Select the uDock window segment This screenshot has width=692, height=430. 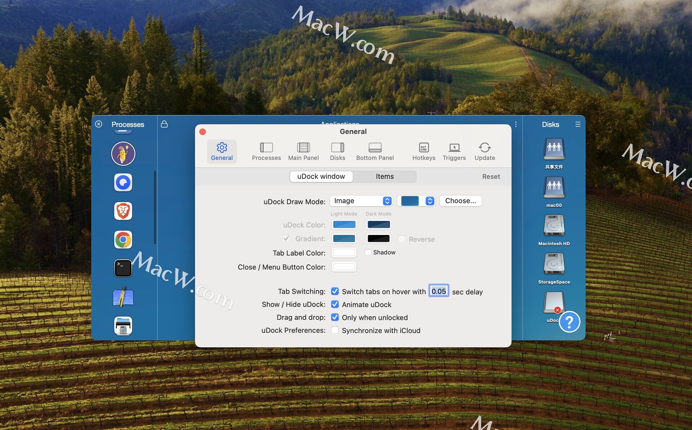point(321,176)
